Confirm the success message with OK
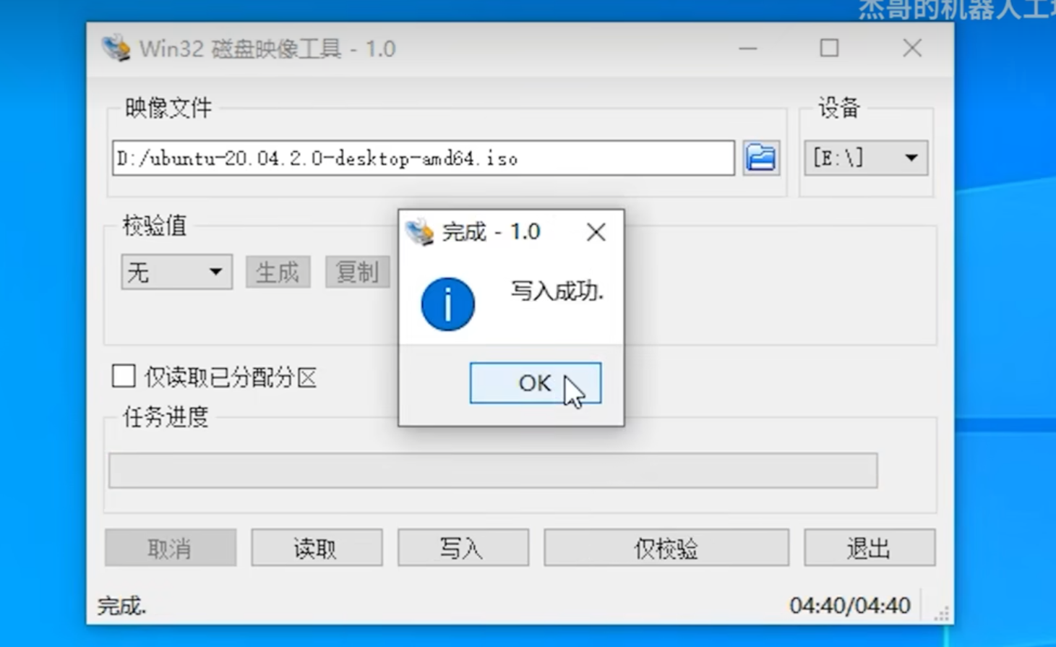This screenshot has width=1056, height=647. pos(535,383)
